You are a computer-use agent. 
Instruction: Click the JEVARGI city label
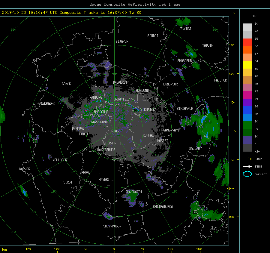185,29
